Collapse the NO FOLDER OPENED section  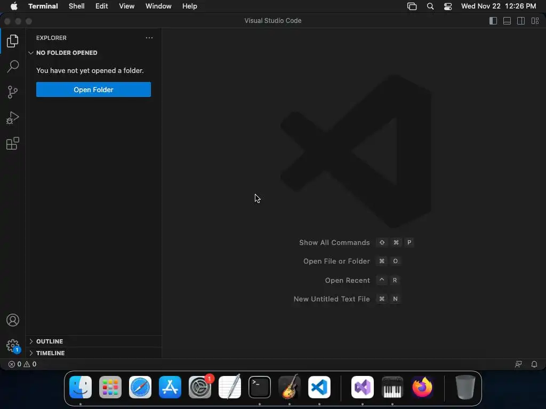[x=93, y=53]
